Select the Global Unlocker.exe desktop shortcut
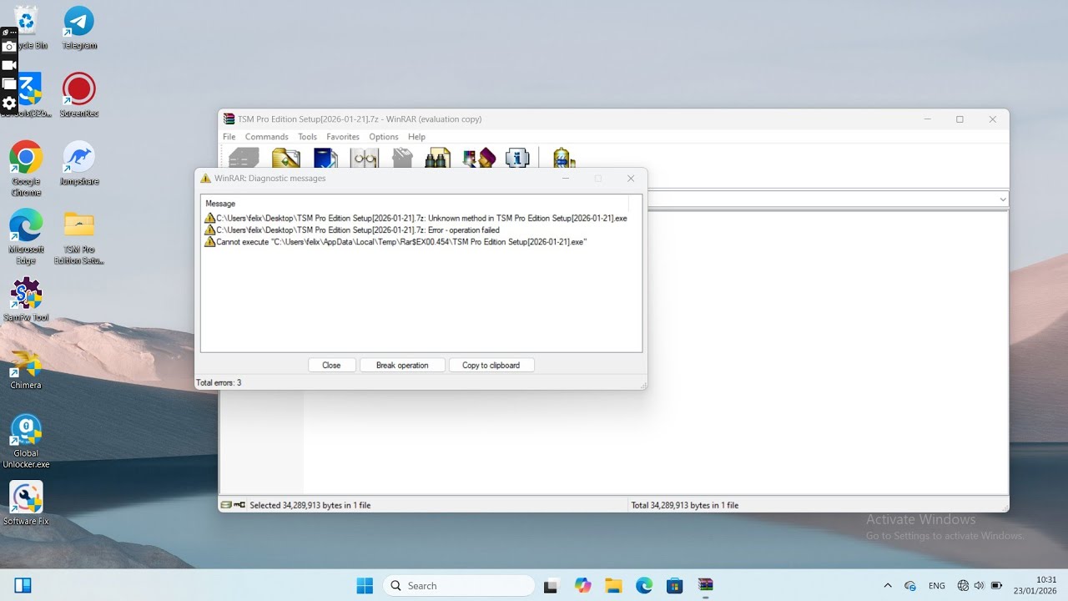Viewport: 1068px width, 601px height. pyautogui.click(x=26, y=442)
